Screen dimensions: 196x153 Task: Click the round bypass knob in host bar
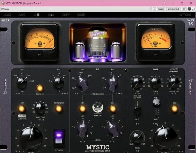(x=189, y=9)
